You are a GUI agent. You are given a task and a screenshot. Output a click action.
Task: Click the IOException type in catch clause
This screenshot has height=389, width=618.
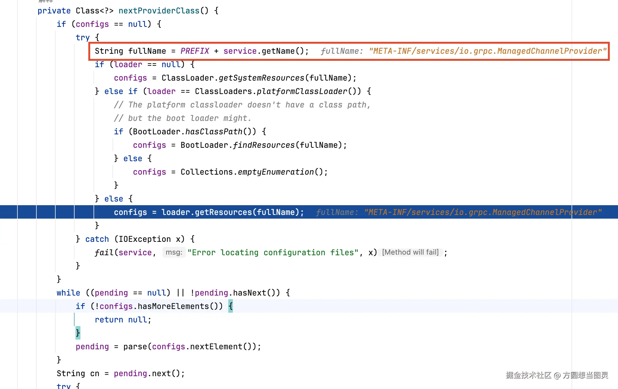[144, 239]
